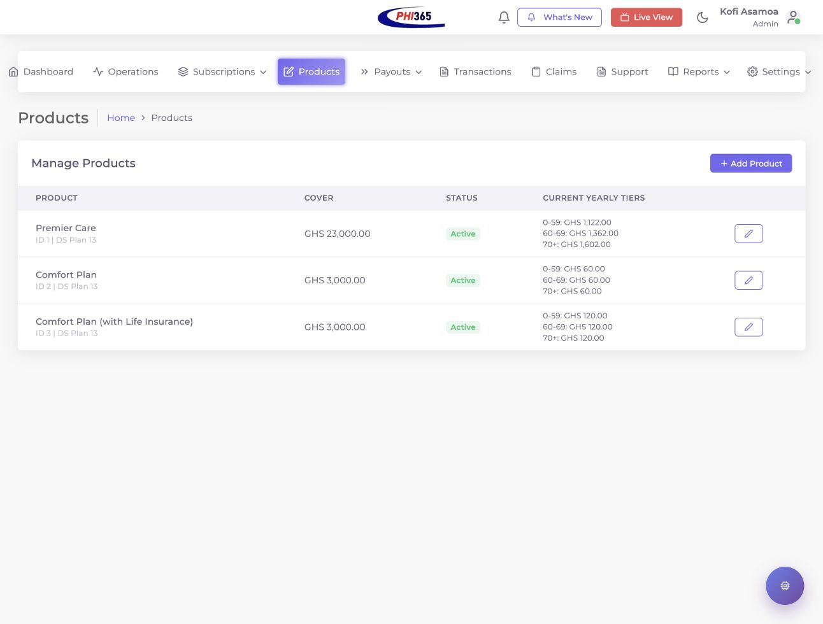Click Active status of Comfort Plan ID 2
823x624 pixels.
pyautogui.click(x=463, y=280)
